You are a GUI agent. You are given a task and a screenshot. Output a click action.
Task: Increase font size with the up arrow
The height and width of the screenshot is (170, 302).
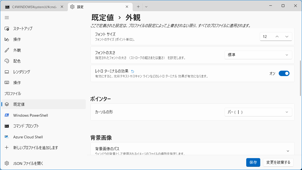pyautogui.click(x=277, y=37)
